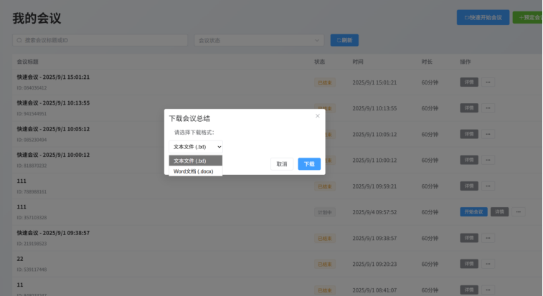The image size is (543, 296).
Task: Click 时间 column header
Action: [x=358, y=62]
